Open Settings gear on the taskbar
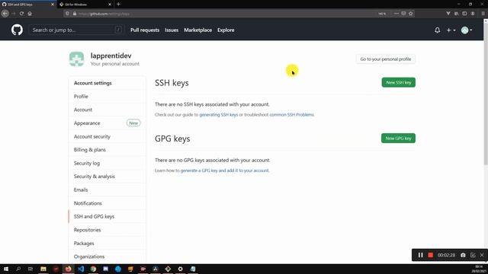488x274 pixels. coord(180,269)
